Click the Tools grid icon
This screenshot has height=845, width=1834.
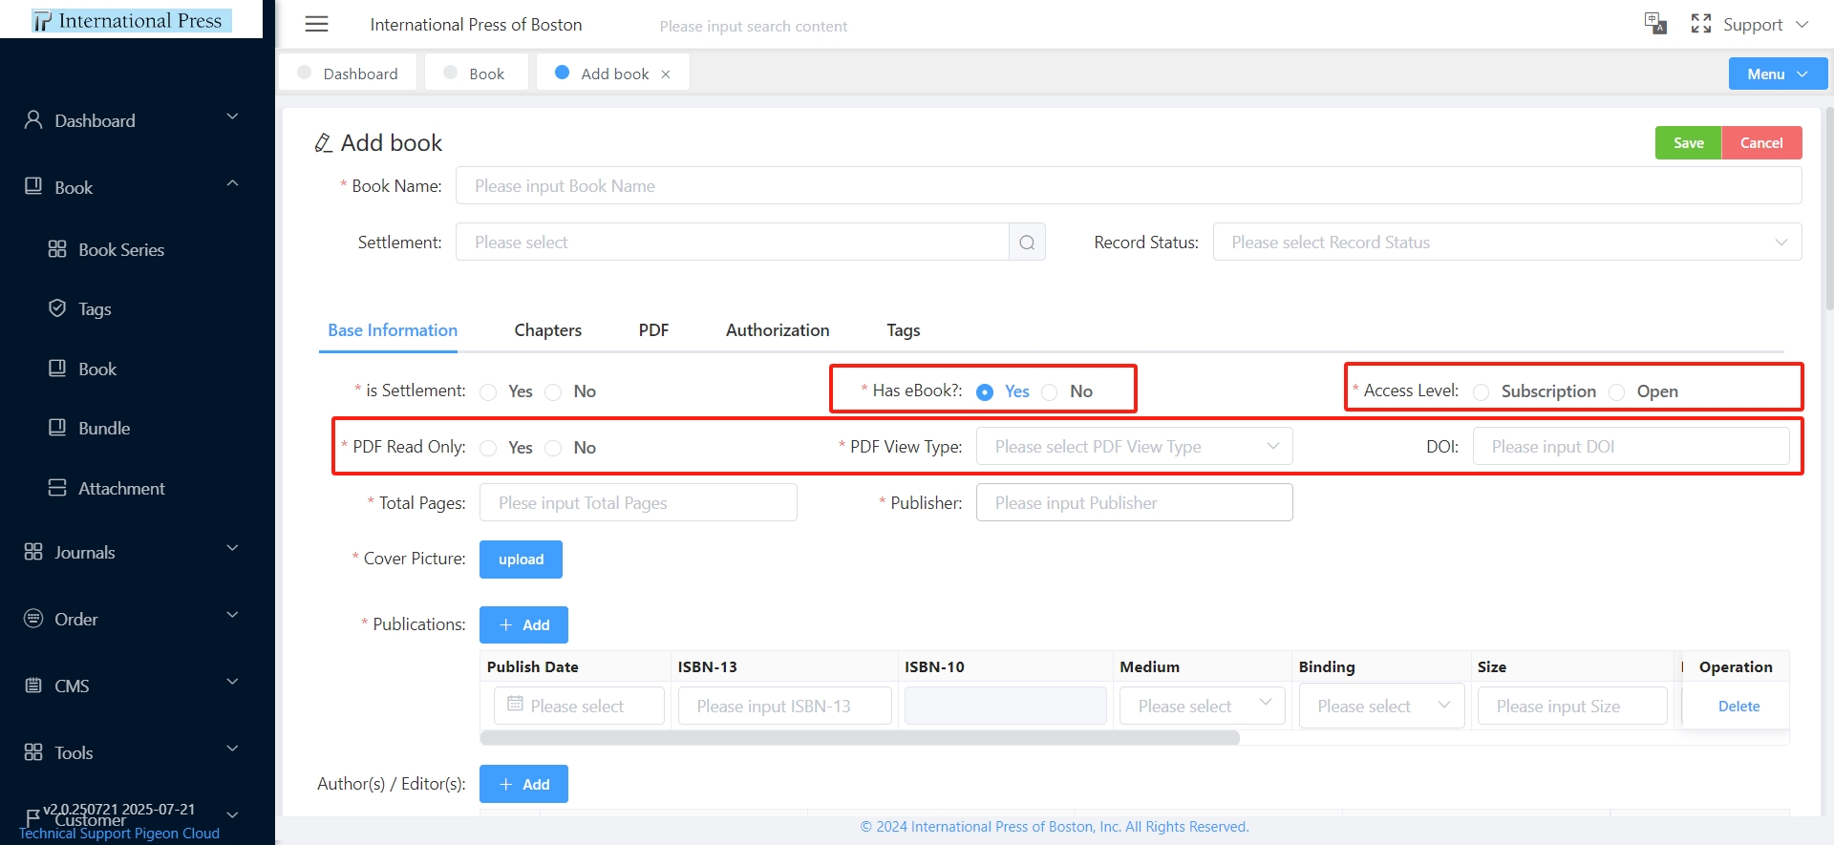point(33,751)
